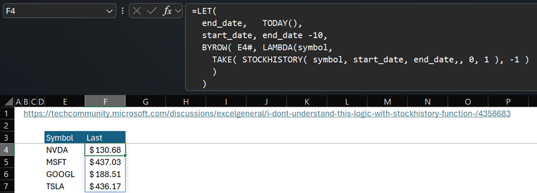The image size is (537, 193).
Task: Click the select-all corner above row 1
Action: coord(7,102)
